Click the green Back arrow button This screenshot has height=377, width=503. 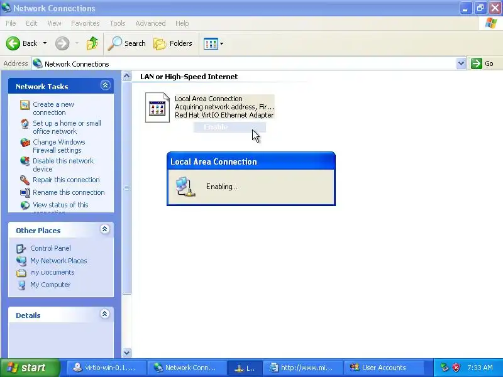[x=13, y=43]
